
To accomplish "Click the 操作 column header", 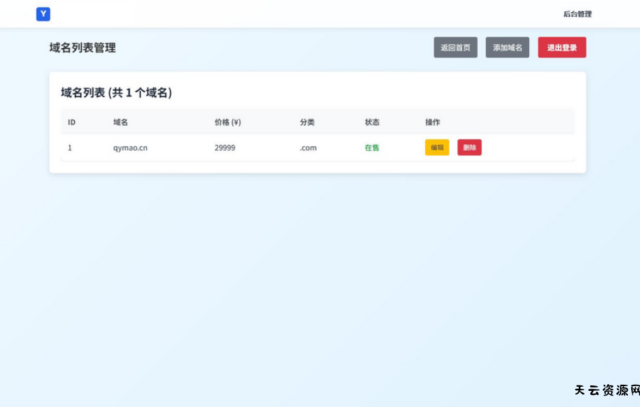I will point(433,123).
